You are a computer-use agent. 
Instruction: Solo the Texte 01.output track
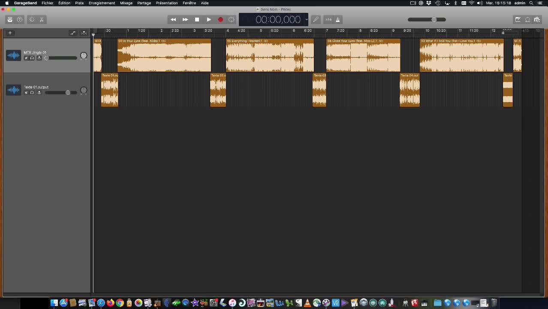pyautogui.click(x=32, y=93)
